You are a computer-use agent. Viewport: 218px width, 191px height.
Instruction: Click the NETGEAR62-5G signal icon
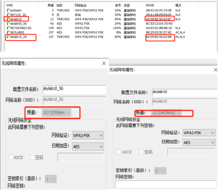click(8, 28)
